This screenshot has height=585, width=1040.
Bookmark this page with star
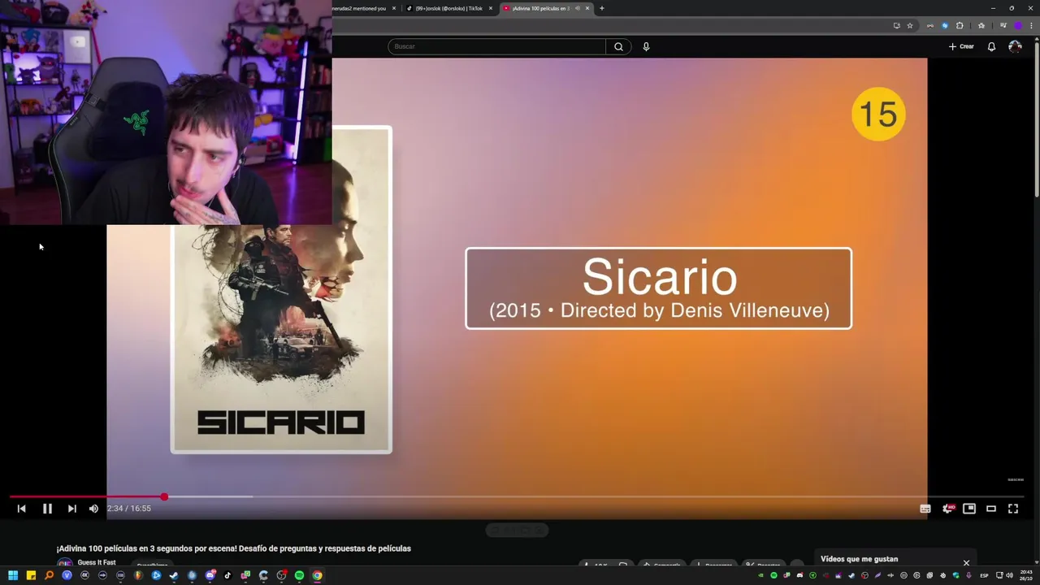[x=910, y=25]
